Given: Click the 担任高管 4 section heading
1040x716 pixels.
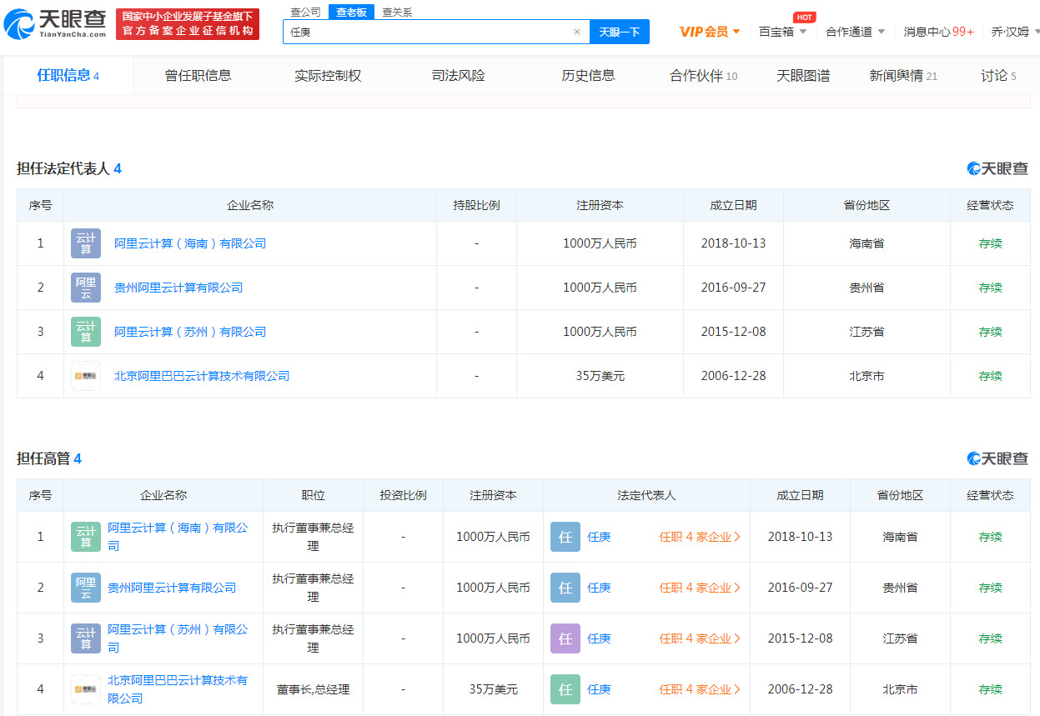Looking at the screenshot, I should 49,458.
